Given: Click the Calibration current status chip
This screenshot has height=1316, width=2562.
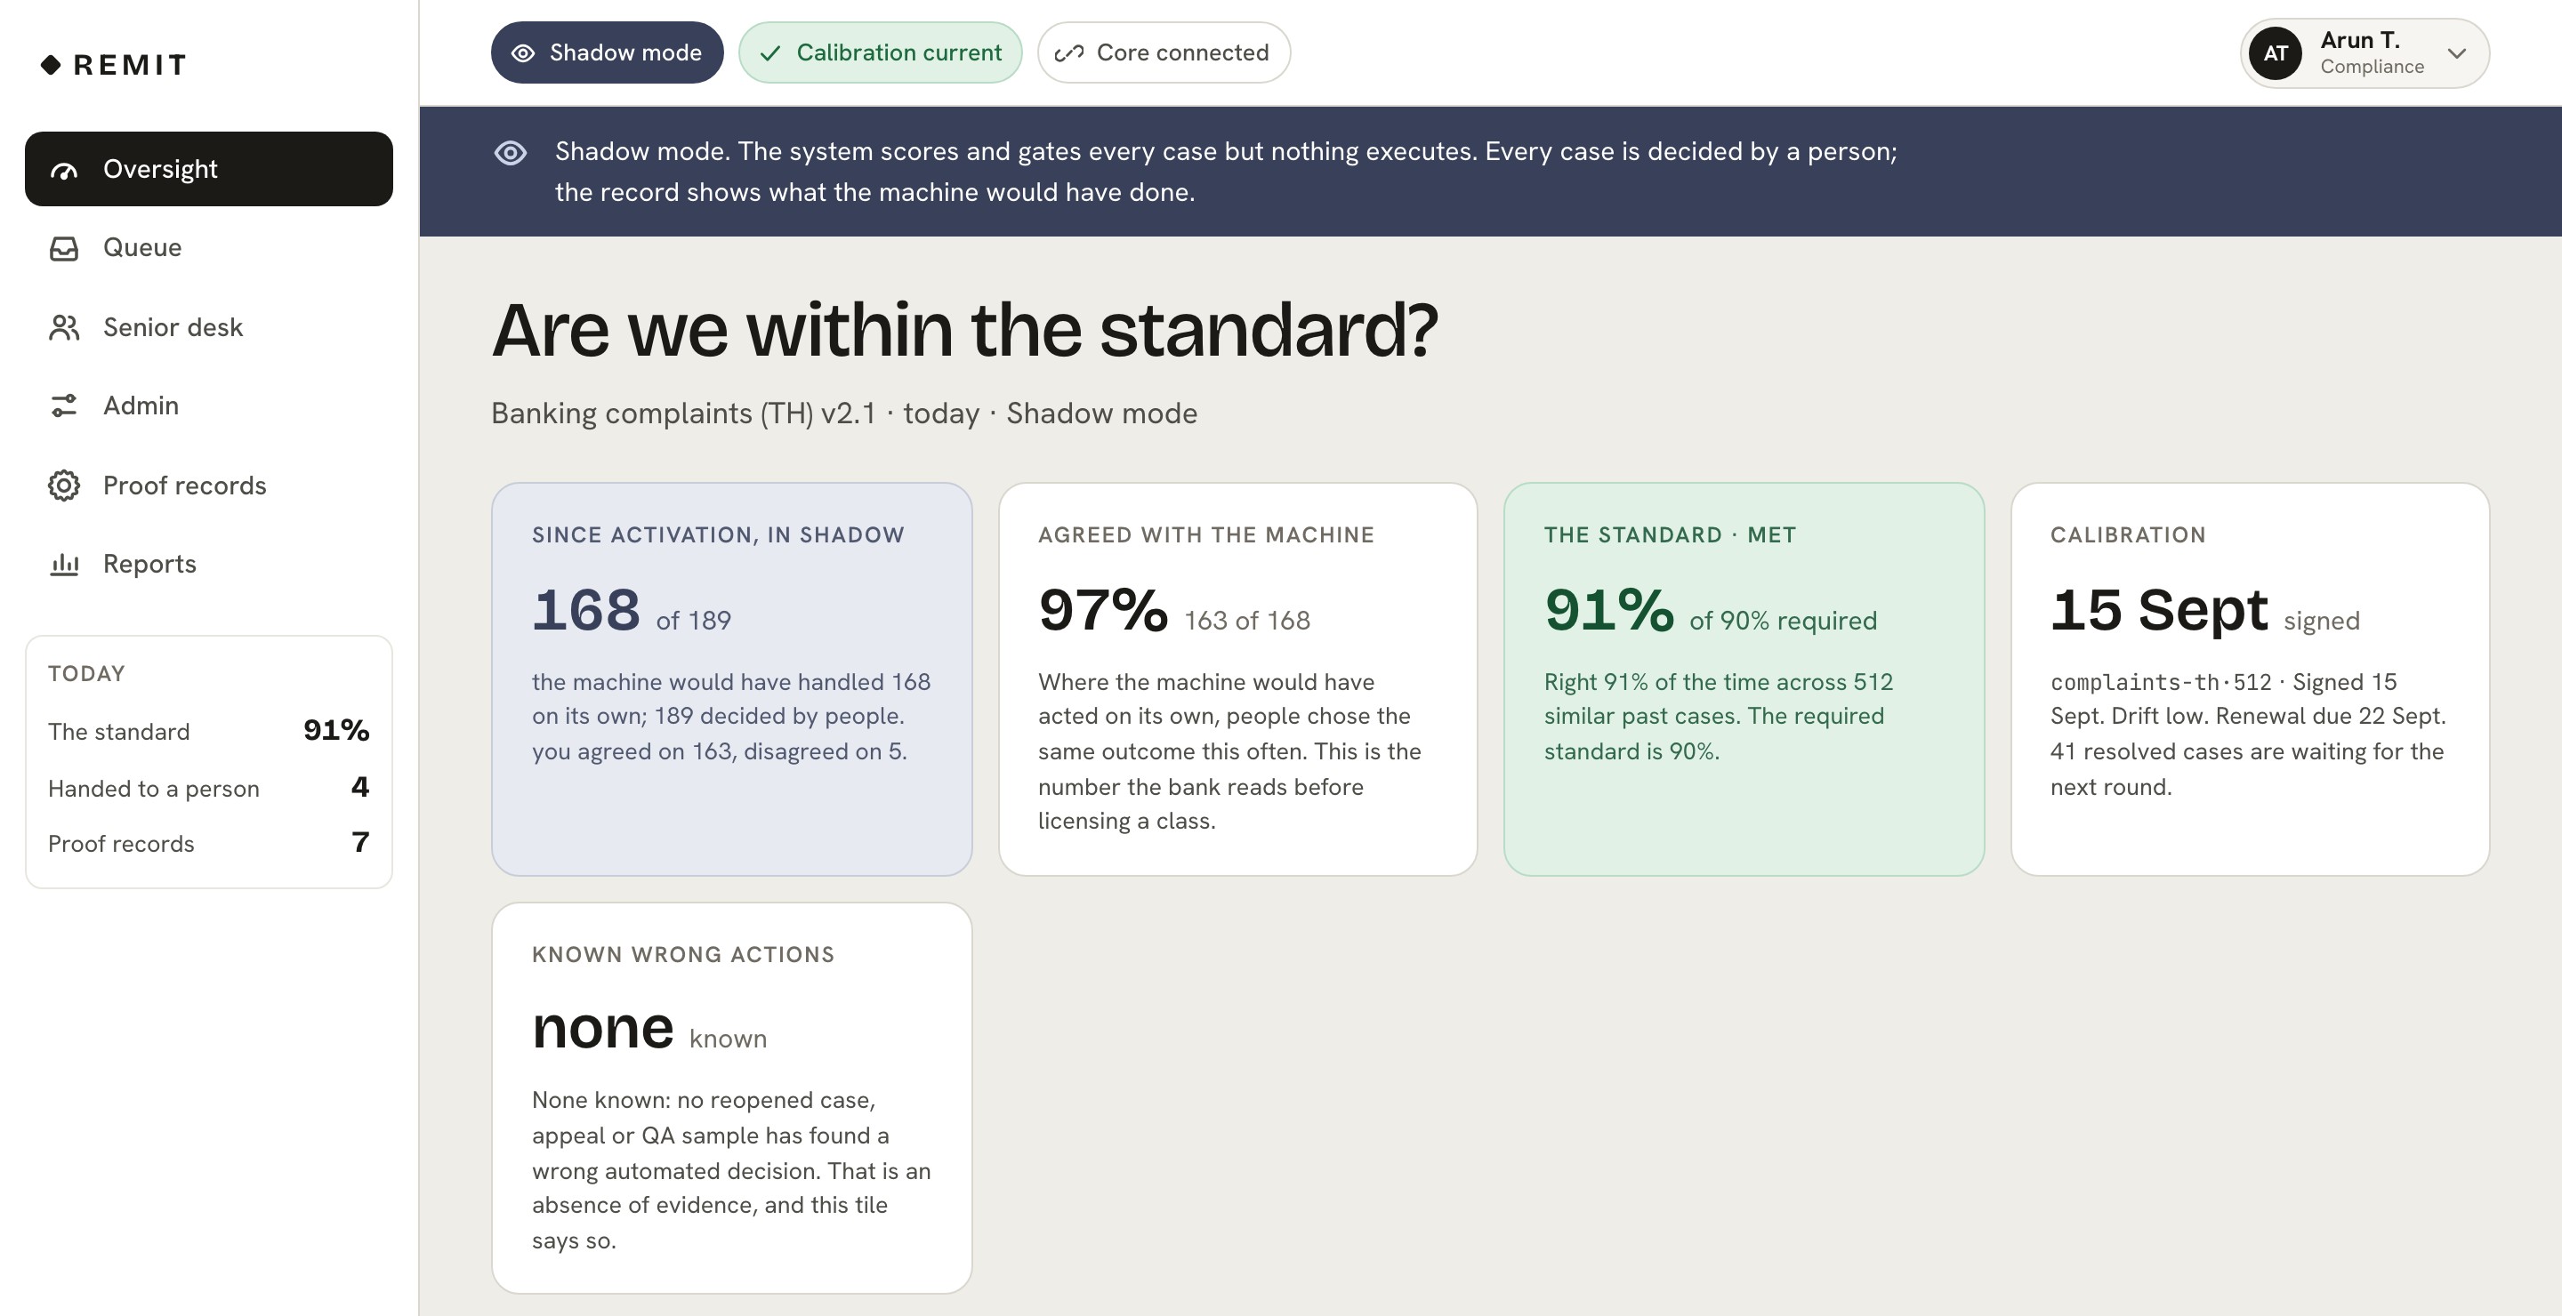Looking at the screenshot, I should click(x=880, y=52).
